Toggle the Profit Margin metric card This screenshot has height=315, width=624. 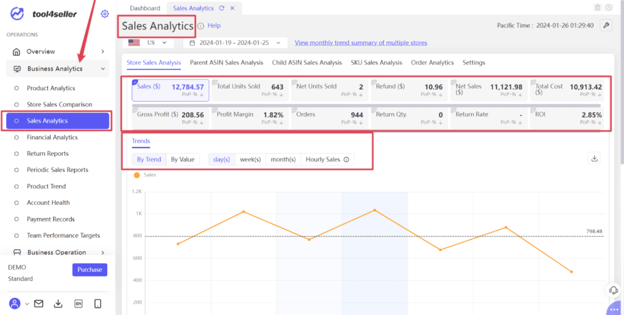point(250,118)
